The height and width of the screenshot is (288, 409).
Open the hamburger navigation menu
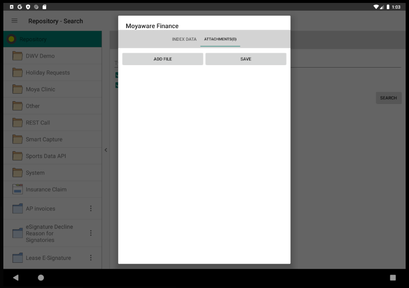point(14,21)
